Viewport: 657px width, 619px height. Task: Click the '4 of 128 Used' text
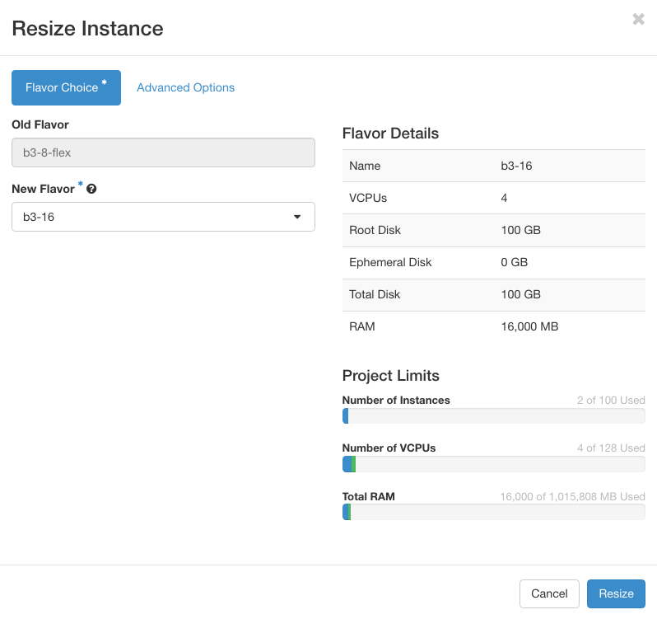click(611, 448)
